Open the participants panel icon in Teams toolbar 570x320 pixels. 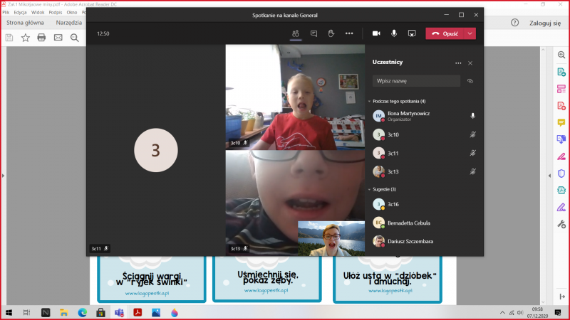point(296,33)
